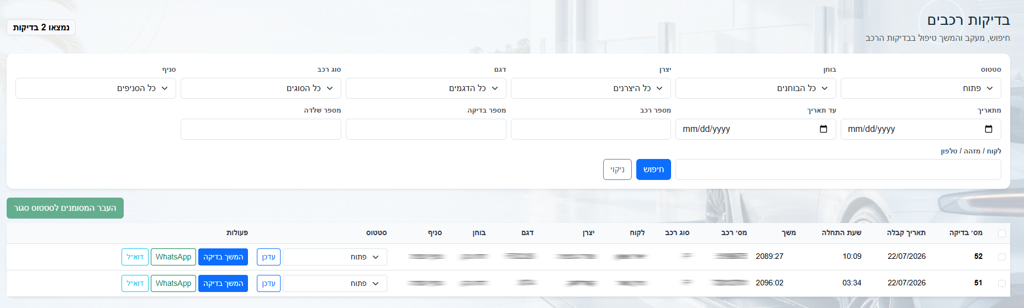Open the בוחן dropdown כל הבוחנים
The image size is (1024, 308).
coord(756,88)
